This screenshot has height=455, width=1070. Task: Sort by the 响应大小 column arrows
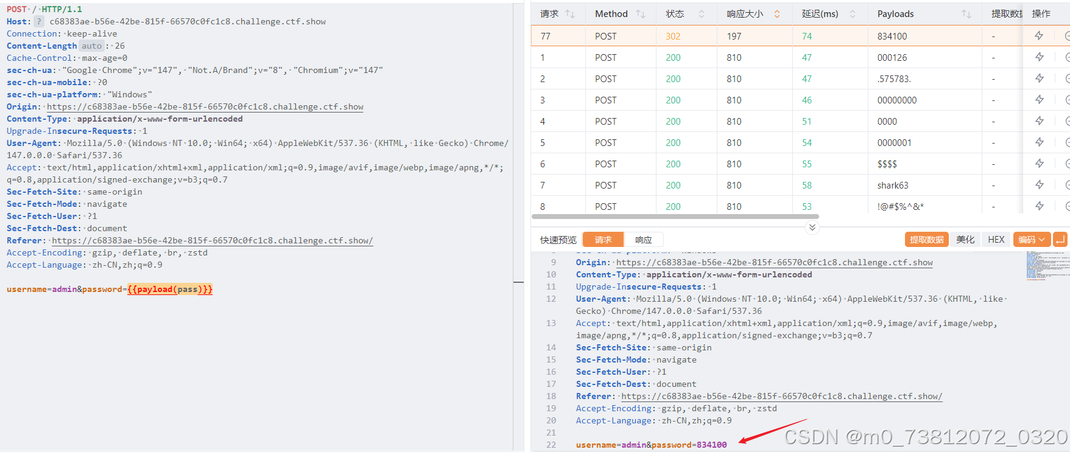click(x=777, y=14)
